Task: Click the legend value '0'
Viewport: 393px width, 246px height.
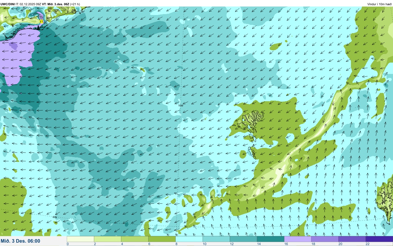Action: coord(68,244)
